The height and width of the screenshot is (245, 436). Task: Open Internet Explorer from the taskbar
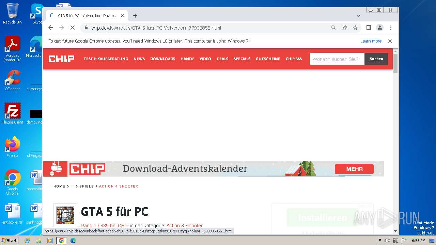(27, 241)
